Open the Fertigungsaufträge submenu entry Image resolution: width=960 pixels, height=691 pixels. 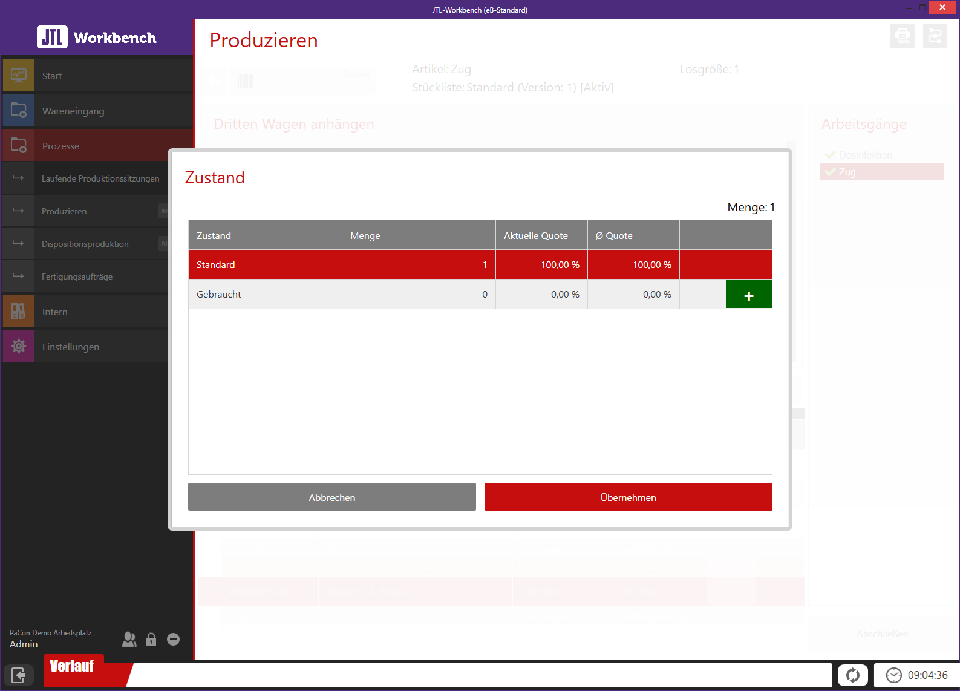click(x=77, y=277)
